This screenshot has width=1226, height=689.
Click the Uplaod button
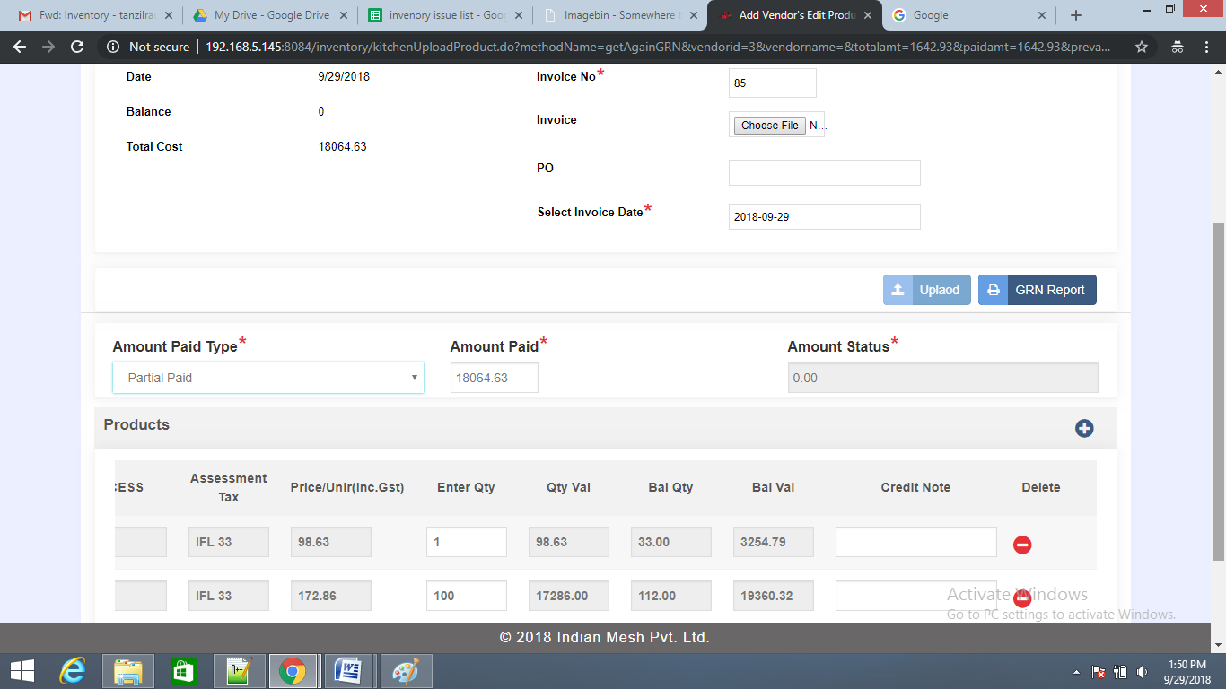point(927,290)
